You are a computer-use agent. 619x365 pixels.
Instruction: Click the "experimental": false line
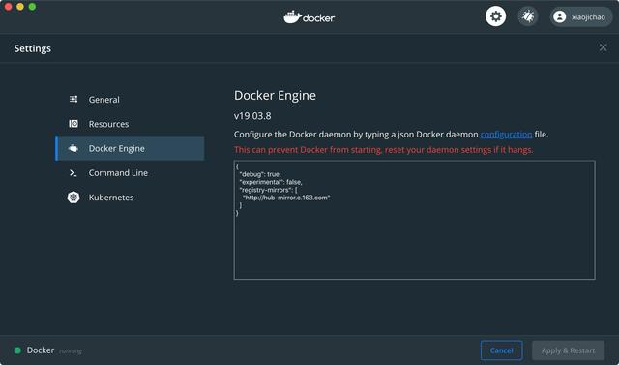[x=271, y=182]
